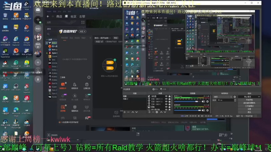
Task: Switch to Steam 社区 tab
Action: click(74, 17)
